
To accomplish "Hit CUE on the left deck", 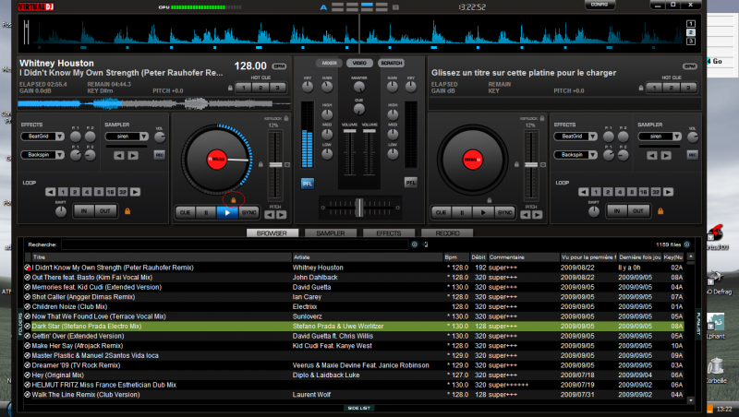I will click(186, 213).
